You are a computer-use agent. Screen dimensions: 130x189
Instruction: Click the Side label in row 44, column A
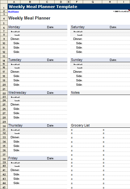tap(16, 183)
